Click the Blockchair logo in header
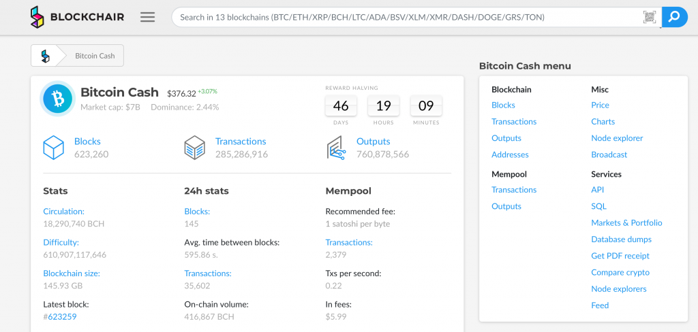The width and height of the screenshot is (698, 332). 77,17
